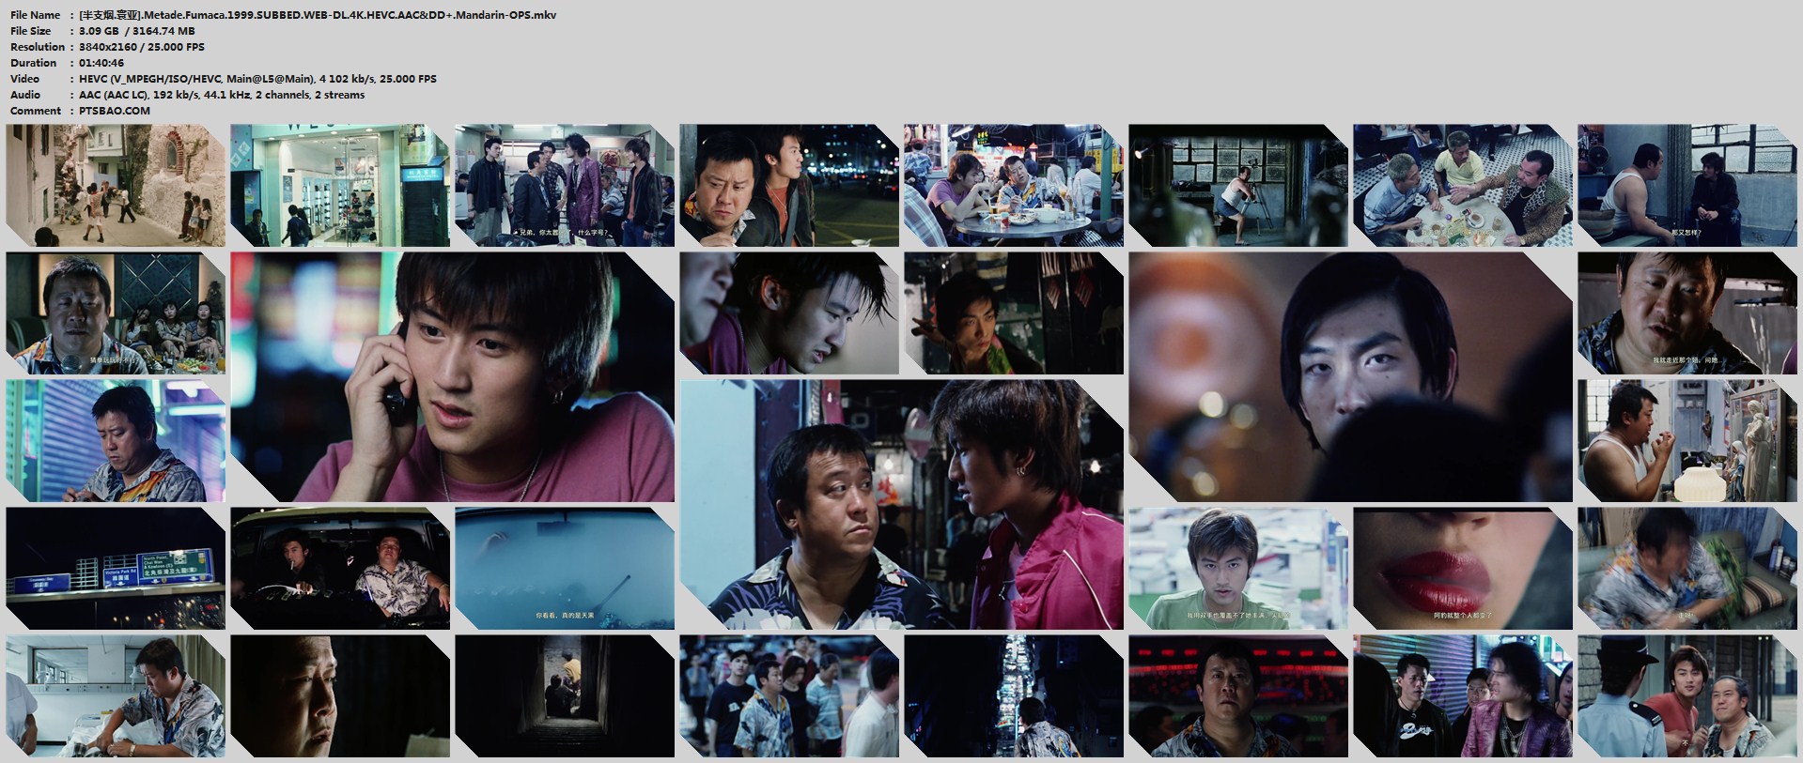The width and height of the screenshot is (1803, 763).
Task: Open the thumbnail of the man in a white office
Action: click(116, 696)
